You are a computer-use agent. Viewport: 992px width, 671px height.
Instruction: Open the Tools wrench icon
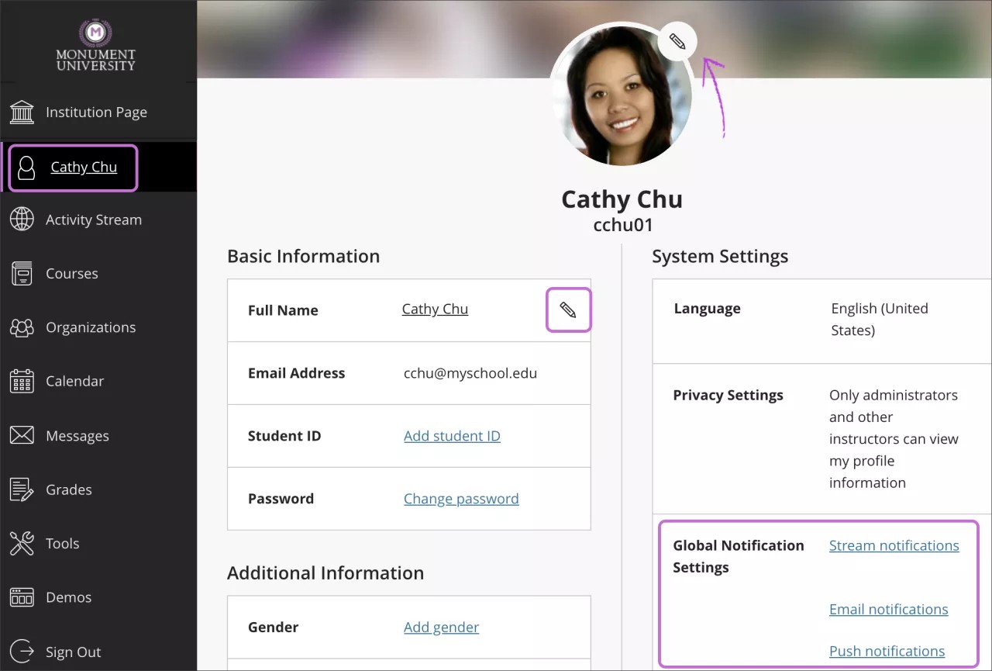pyautogui.click(x=21, y=543)
